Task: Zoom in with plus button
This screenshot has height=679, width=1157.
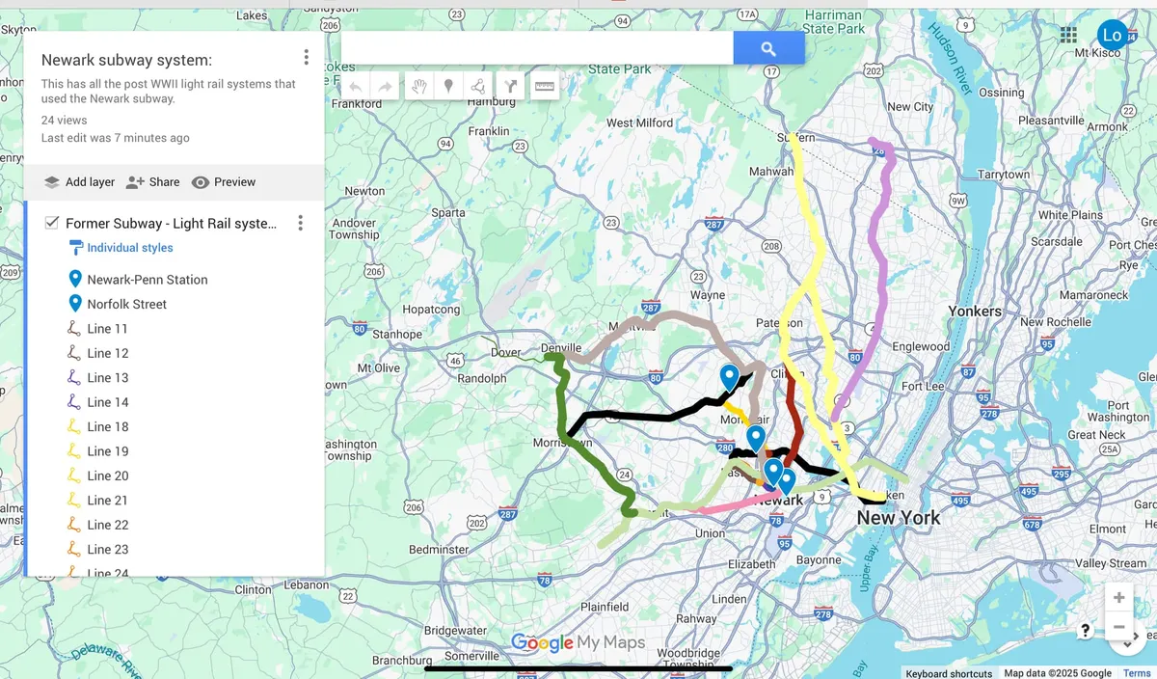Action: pos(1118,598)
